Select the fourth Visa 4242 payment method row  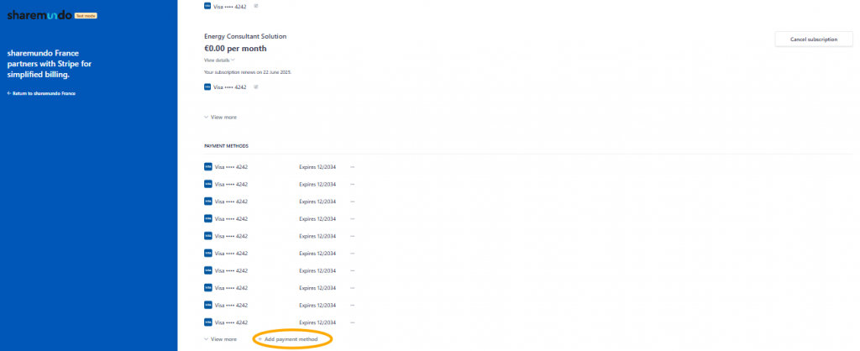click(x=231, y=218)
